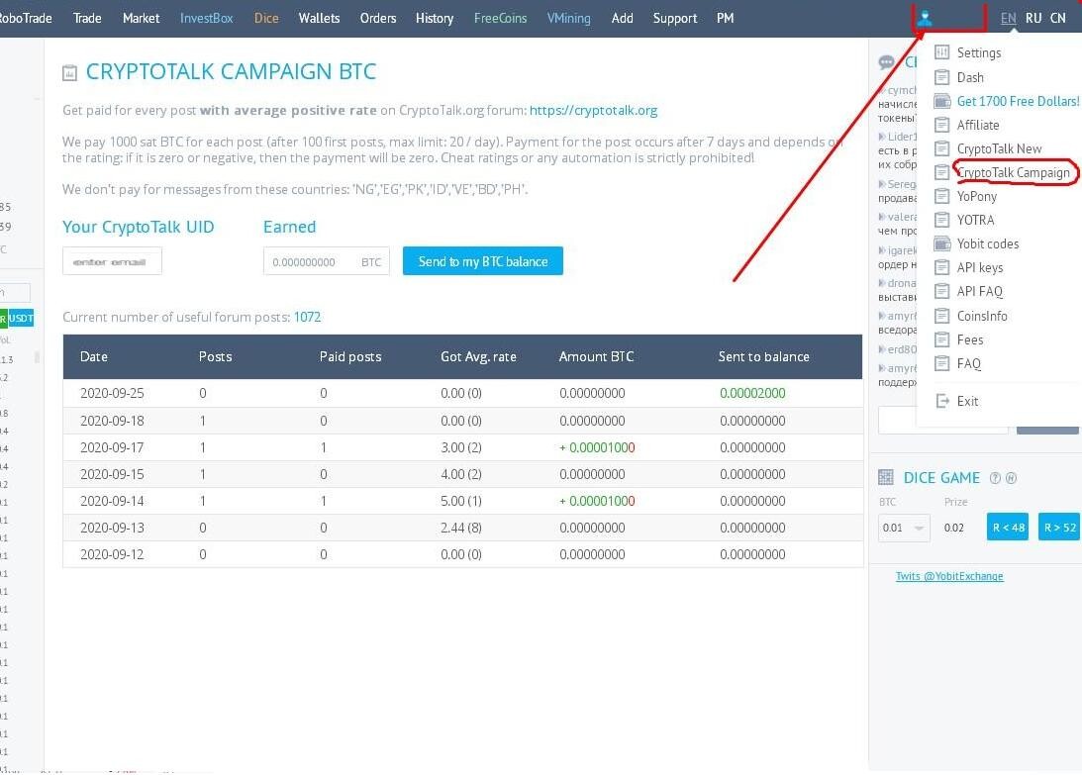Switch language to RU
The image size is (1082, 775).
(x=1033, y=18)
